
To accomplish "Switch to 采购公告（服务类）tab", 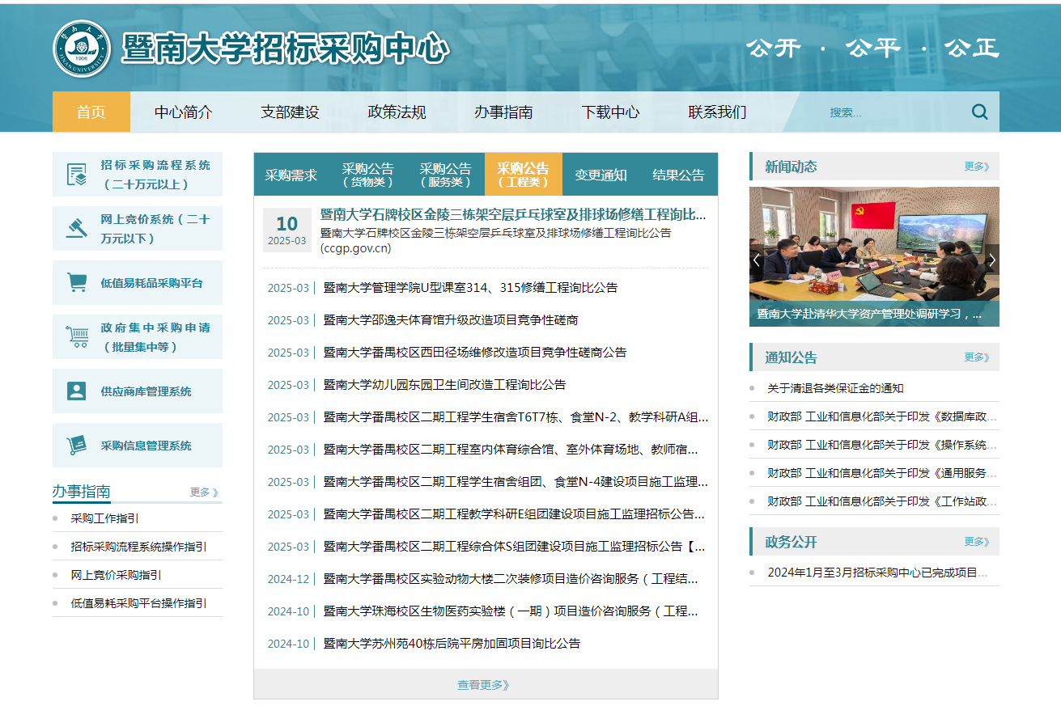I will (x=445, y=175).
